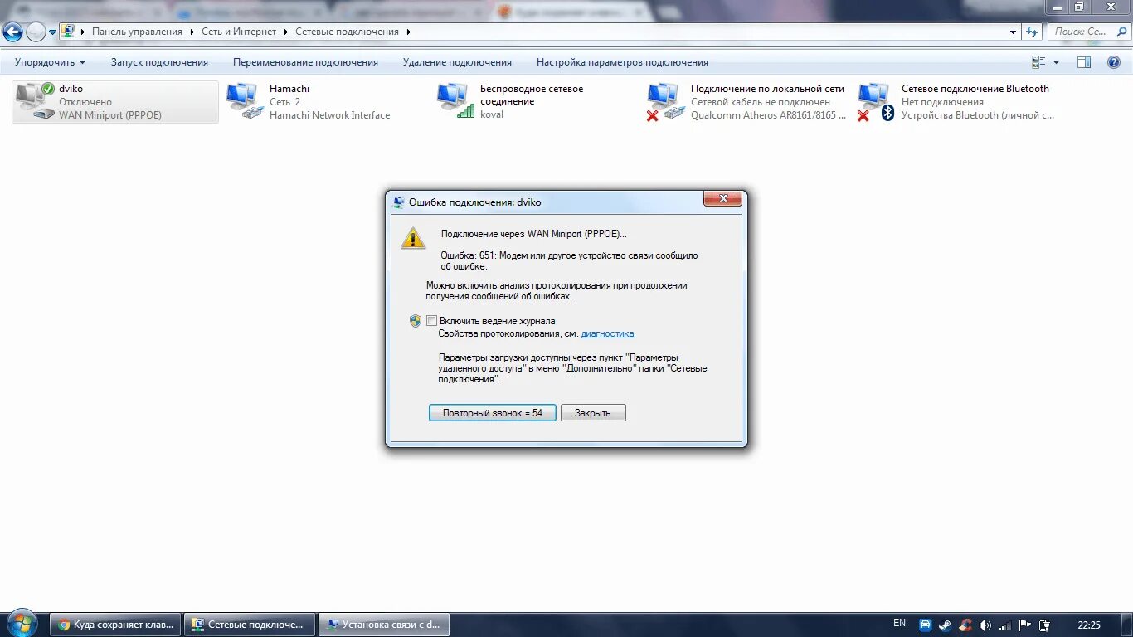Viewport: 1133px width, 637px height.
Task: Expand arrow after Панель управления breadcrumb
Action: [192, 32]
